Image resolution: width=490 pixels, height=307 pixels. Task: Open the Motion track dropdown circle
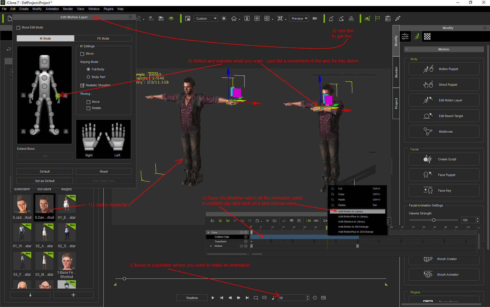click(x=241, y=246)
